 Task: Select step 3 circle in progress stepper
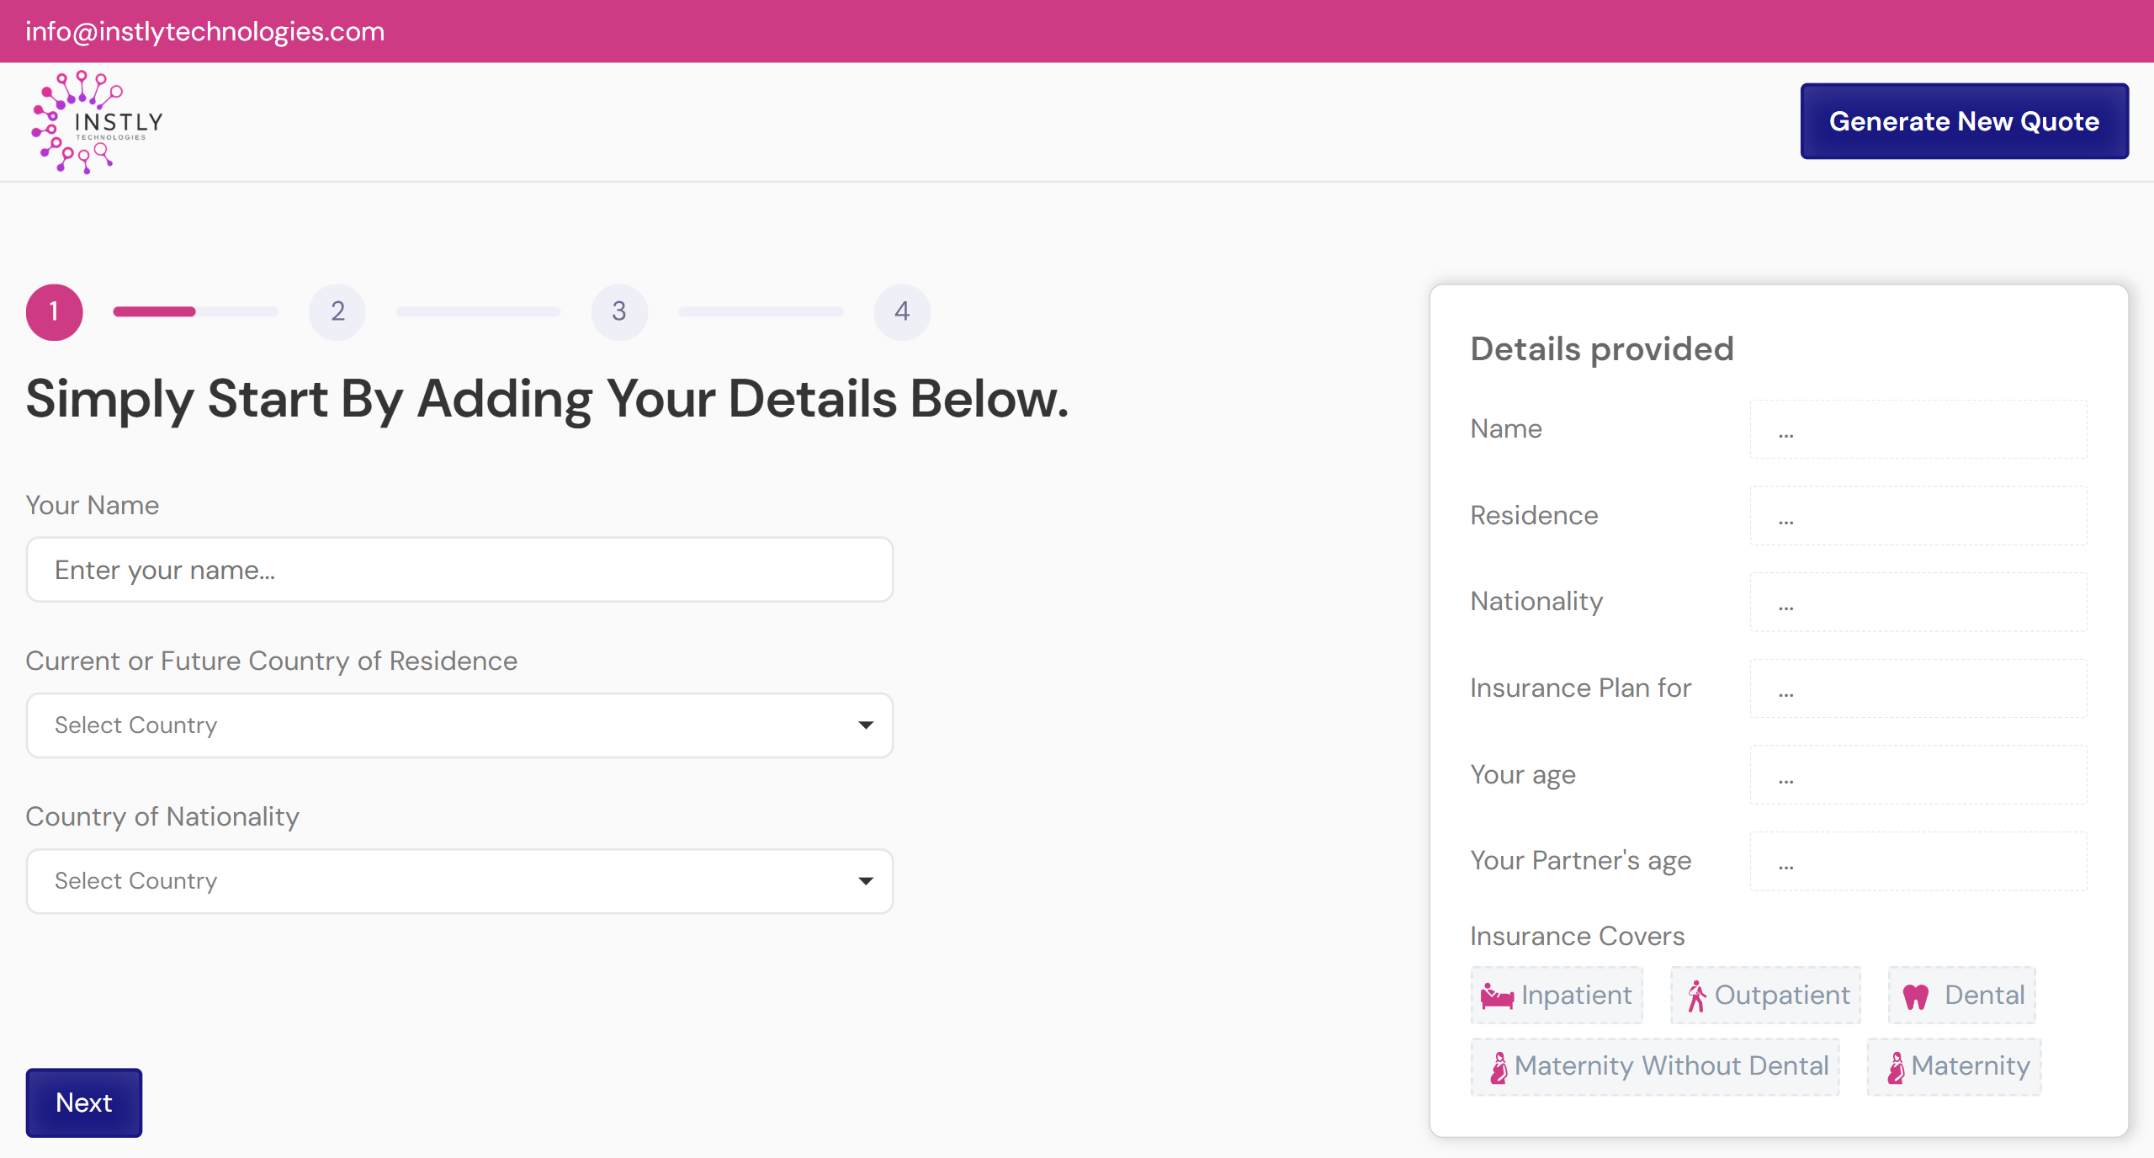point(619,312)
